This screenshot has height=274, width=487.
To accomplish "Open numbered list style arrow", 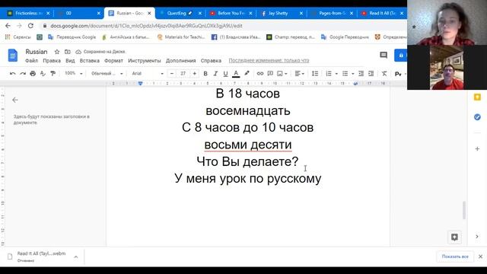I will 336,74.
